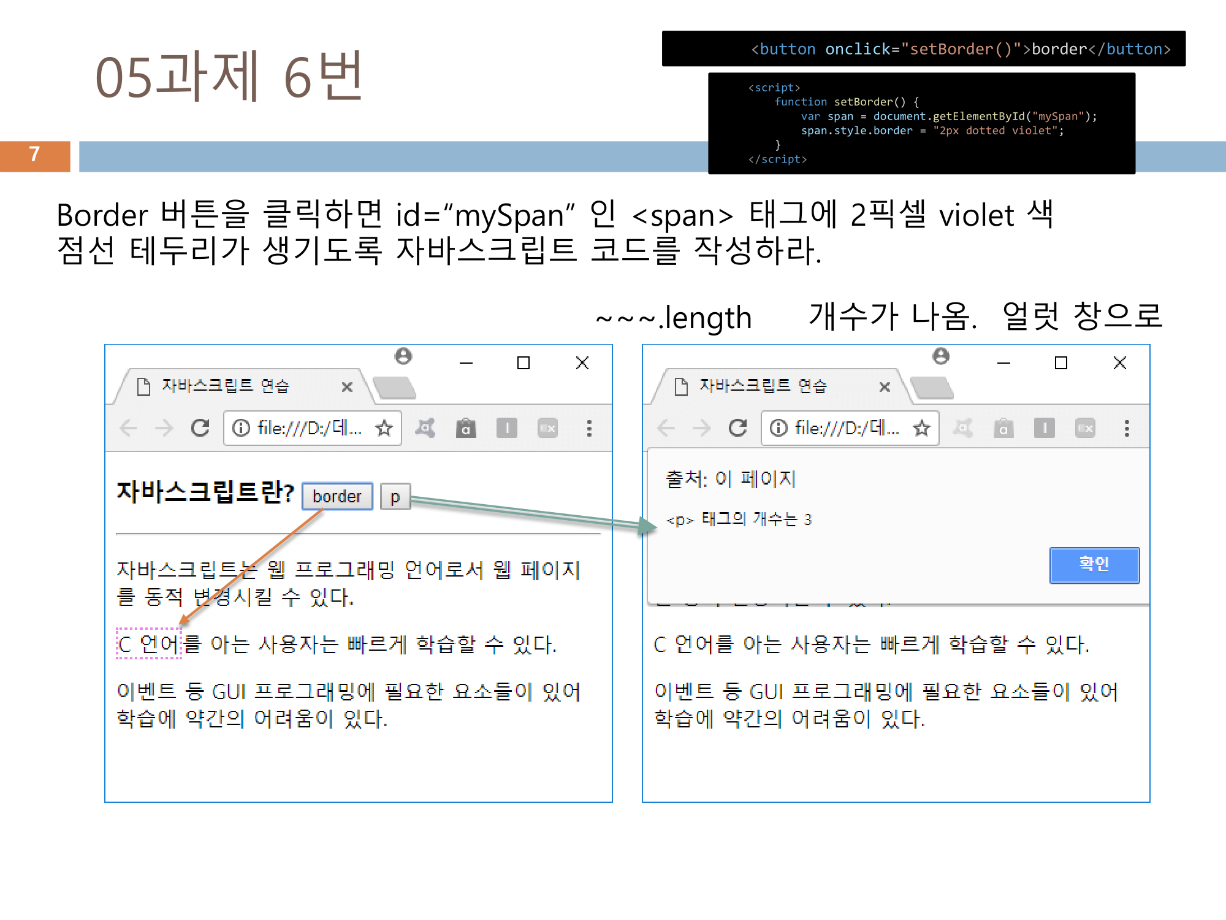This screenshot has height=920, width=1226.
Task: Click the reload icon in right browser
Action: point(737,427)
